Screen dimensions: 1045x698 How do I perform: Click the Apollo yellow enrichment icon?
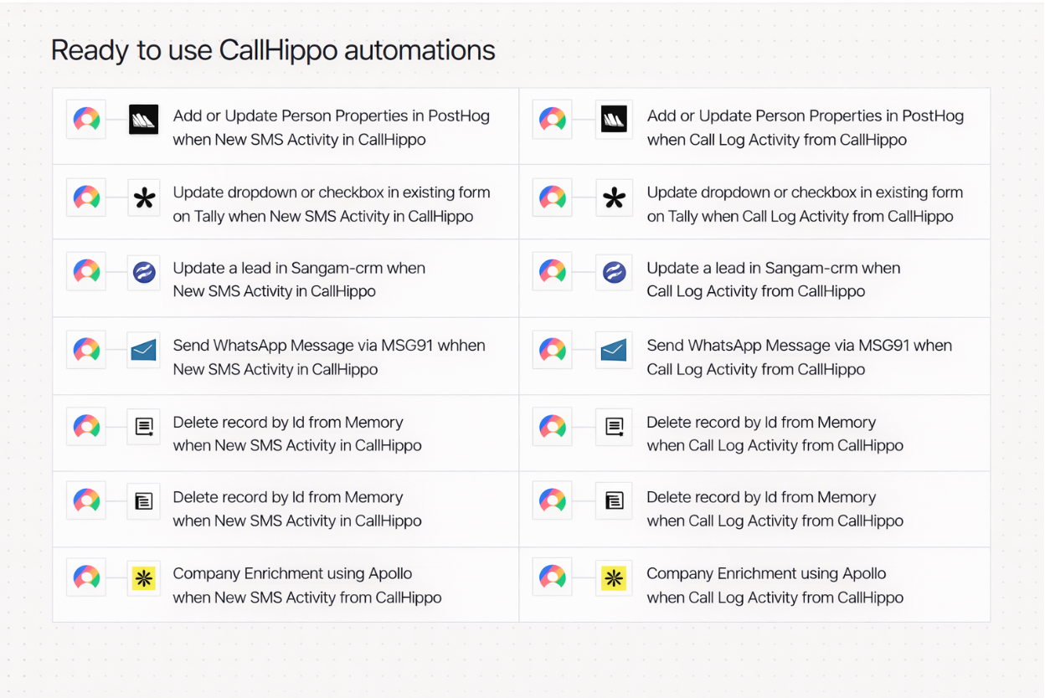pos(143,577)
